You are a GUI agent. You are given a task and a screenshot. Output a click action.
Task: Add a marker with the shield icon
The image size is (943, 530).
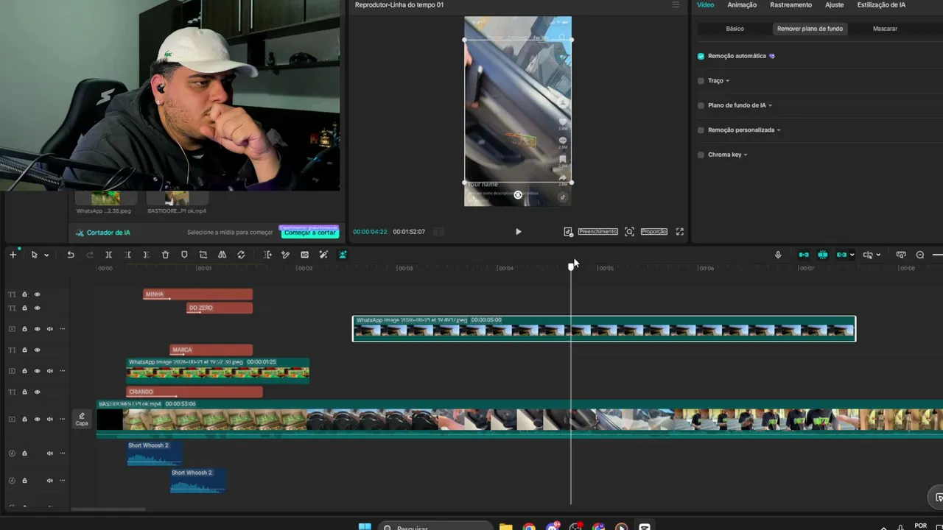click(184, 255)
